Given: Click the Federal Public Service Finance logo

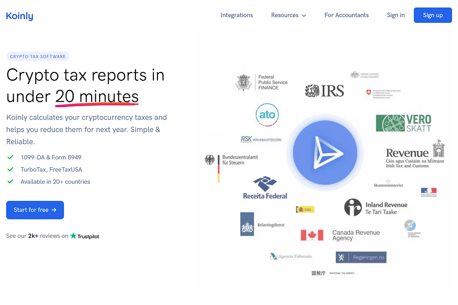Looking at the screenshot, I should [x=261, y=82].
